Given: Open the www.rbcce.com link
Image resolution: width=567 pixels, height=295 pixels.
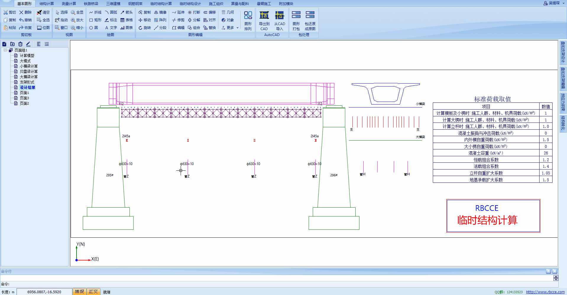Looking at the screenshot, I should (x=545, y=292).
